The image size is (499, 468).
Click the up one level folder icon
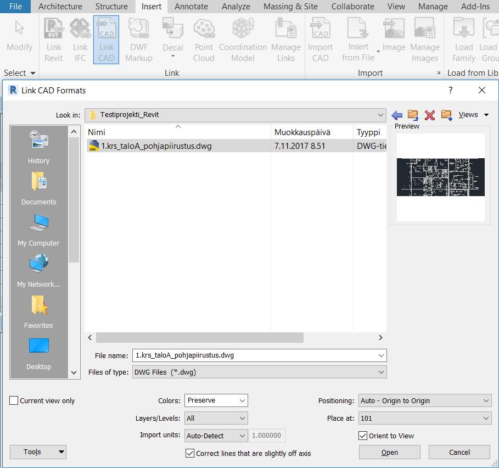pyautogui.click(x=413, y=115)
